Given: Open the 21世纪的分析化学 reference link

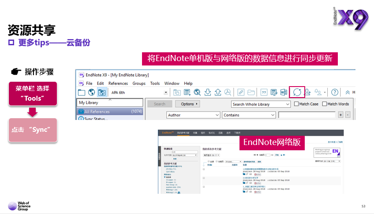Looking at the screenshot, I should point(251,178).
